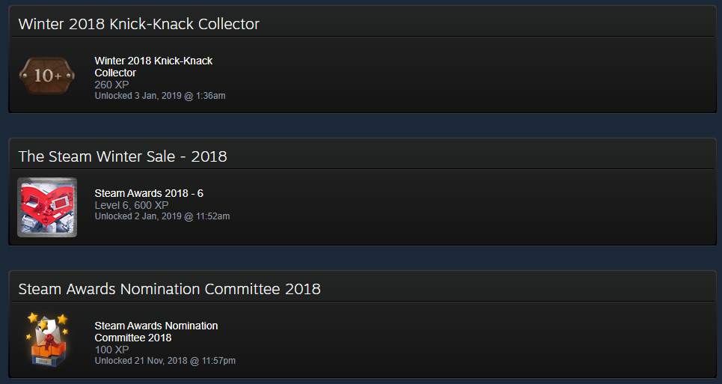Open the Steam Awards Nomination Committee 2018 heading

point(169,289)
